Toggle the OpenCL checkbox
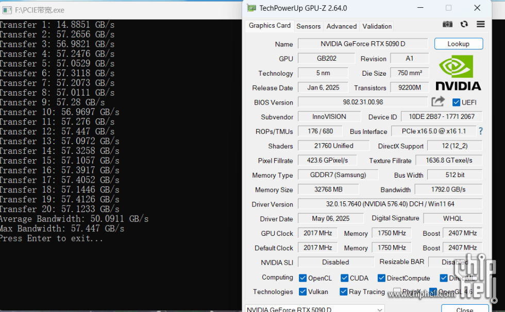The height and width of the screenshot is (312, 505). (x=302, y=278)
